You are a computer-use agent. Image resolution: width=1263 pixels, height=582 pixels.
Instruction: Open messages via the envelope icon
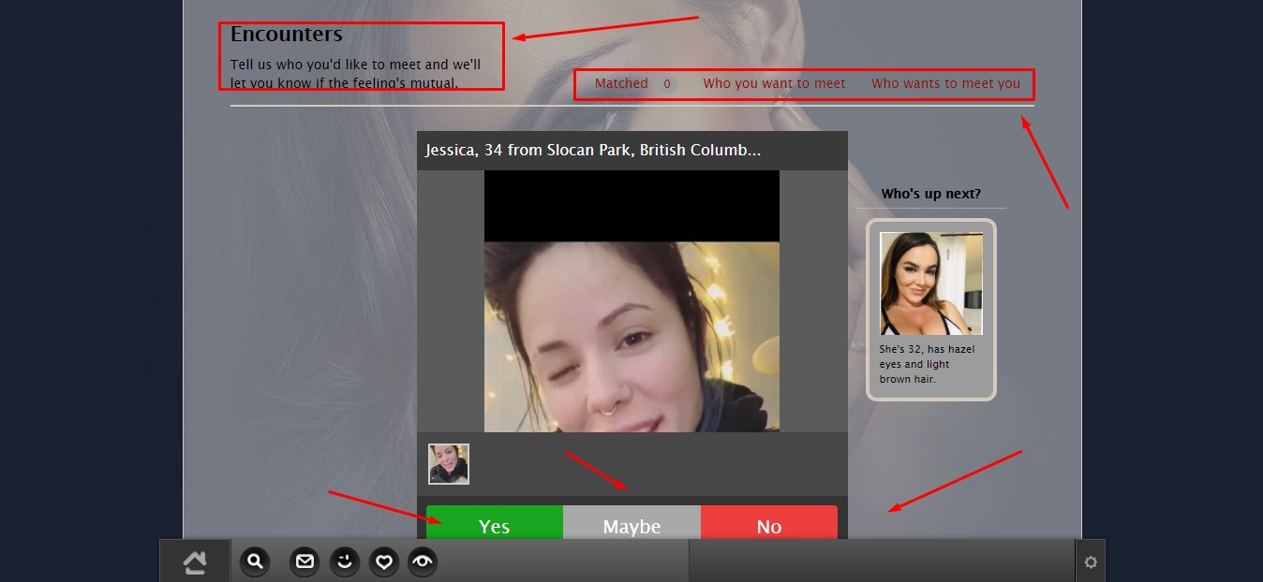click(305, 561)
